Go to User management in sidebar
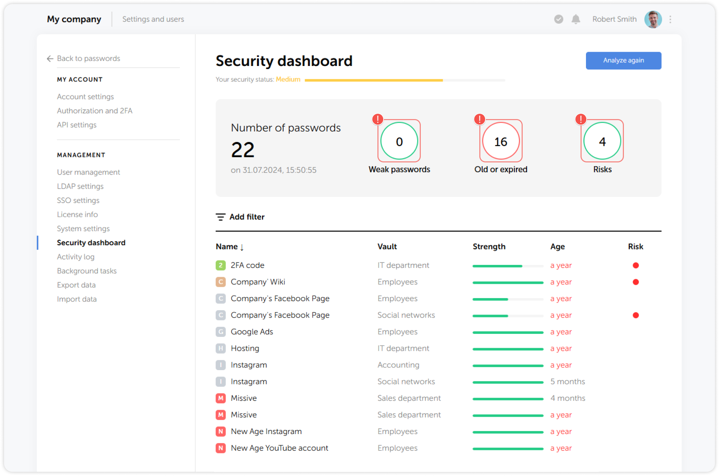The image size is (719, 476). pyautogui.click(x=88, y=172)
